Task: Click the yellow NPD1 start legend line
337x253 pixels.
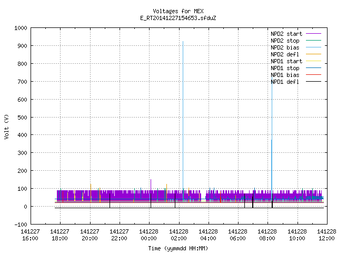Action: [x=313, y=61]
